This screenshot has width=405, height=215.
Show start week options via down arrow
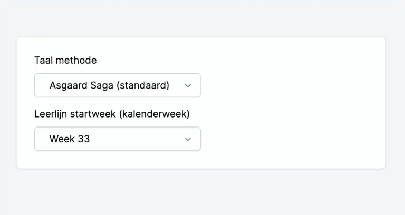[x=188, y=139]
